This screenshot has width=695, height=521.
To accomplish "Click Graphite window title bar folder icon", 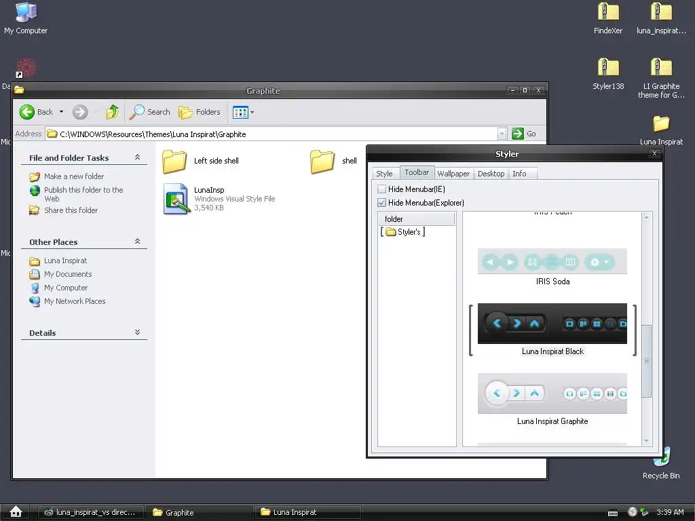I will [x=19, y=90].
